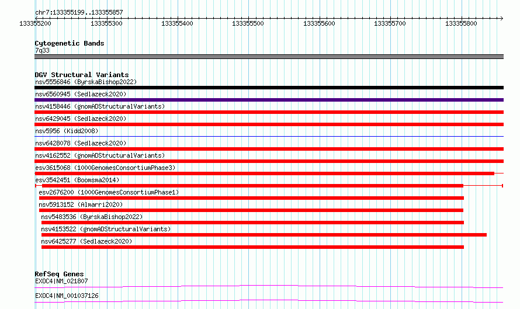
Task: Click the magenta intron line of EXOC4|NM_021807
Action: point(269,286)
